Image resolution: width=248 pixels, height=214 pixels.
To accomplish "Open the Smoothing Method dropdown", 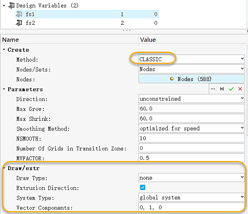I will [x=191, y=128].
